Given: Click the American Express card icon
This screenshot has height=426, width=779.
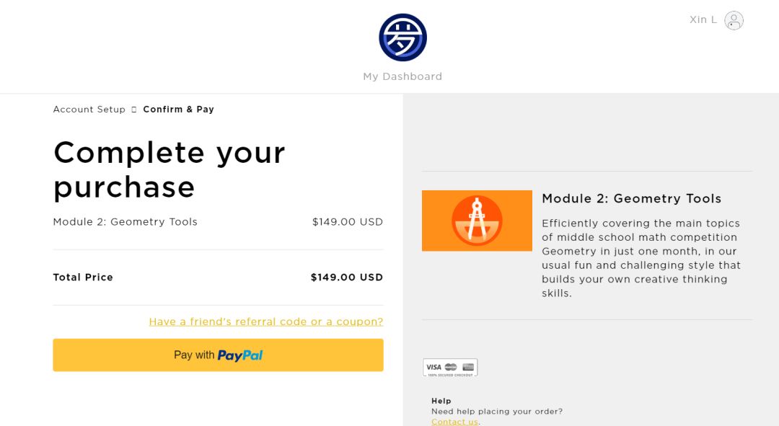Looking at the screenshot, I should click(468, 367).
